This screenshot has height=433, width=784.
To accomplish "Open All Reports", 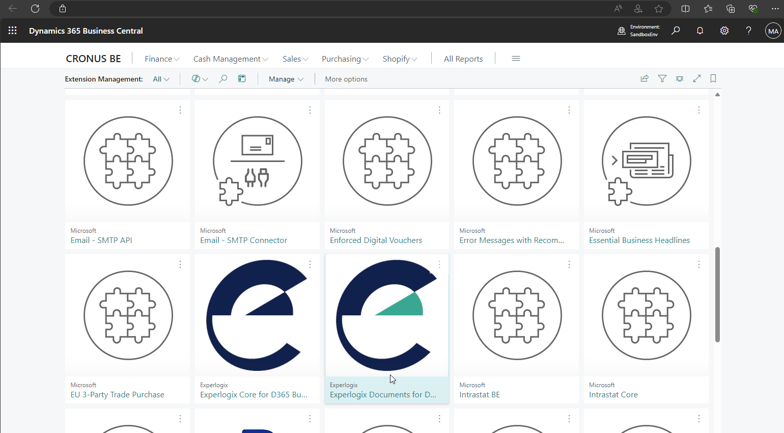I will coord(463,59).
